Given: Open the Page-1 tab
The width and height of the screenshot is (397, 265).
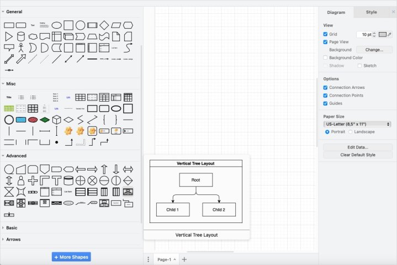Looking at the screenshot, I should click(164, 259).
